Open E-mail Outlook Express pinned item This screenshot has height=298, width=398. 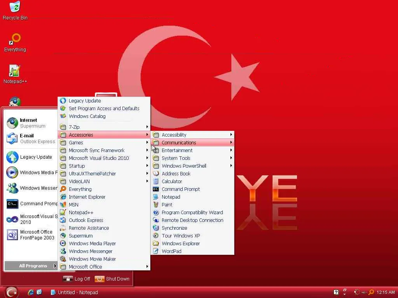31,139
